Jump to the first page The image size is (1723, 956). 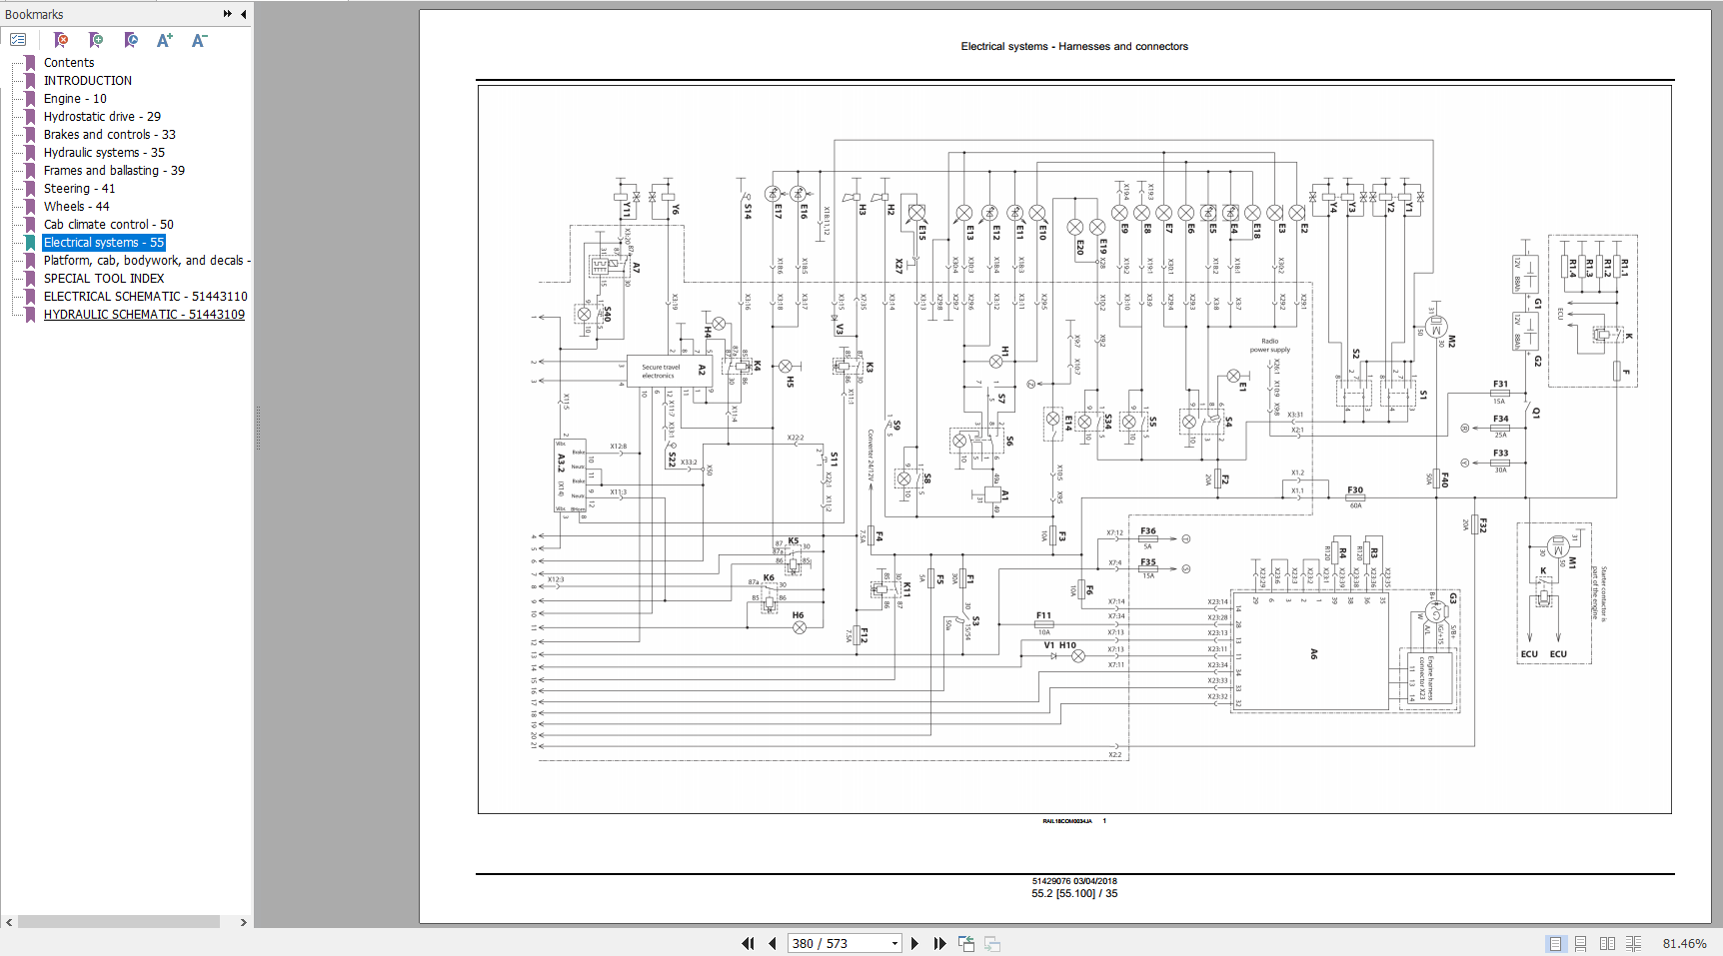pos(748,943)
